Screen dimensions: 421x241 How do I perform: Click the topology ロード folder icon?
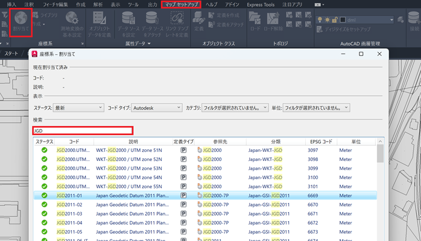(255, 19)
